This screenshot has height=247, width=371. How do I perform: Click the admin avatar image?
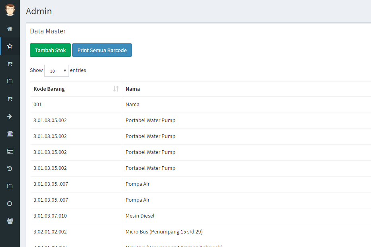[10, 10]
